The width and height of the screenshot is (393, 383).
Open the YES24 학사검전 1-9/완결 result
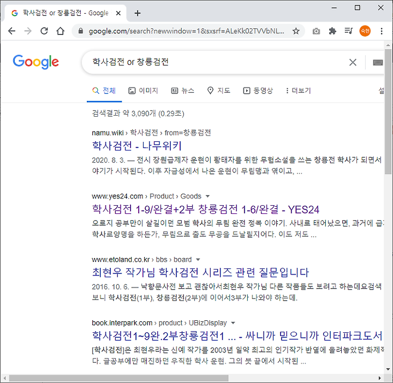click(x=206, y=210)
